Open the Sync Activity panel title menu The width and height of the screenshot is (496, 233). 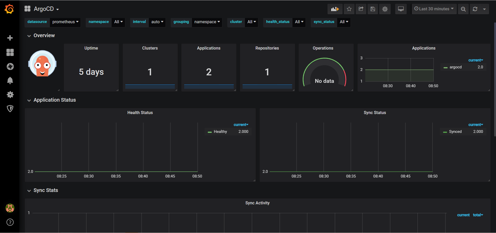(257, 203)
